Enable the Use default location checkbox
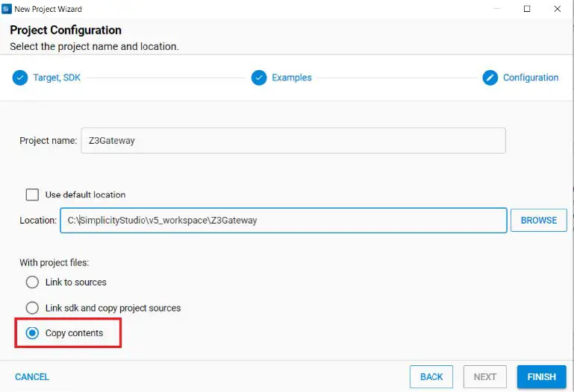Screen dimensions: 574x392 [x=32, y=195]
